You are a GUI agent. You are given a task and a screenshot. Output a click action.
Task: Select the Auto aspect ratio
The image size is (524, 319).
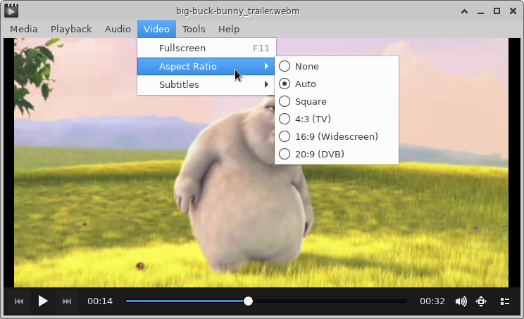pyautogui.click(x=337, y=84)
